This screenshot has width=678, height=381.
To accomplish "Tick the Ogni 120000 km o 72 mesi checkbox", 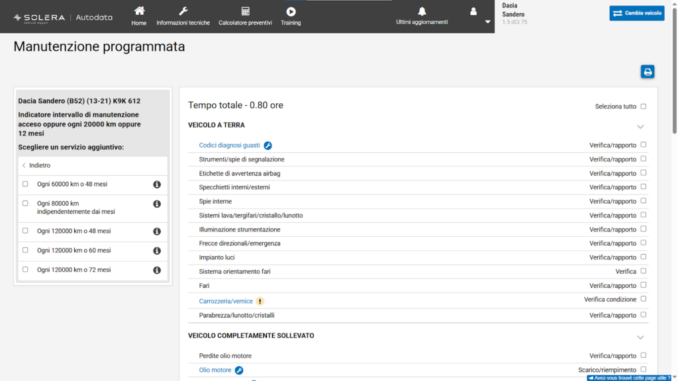I will (25, 270).
